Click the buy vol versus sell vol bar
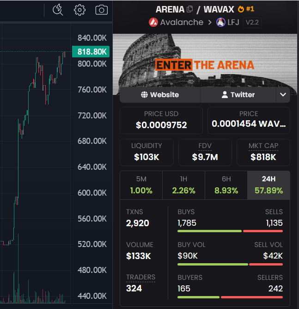This screenshot has width=299, height=309. 230,265
